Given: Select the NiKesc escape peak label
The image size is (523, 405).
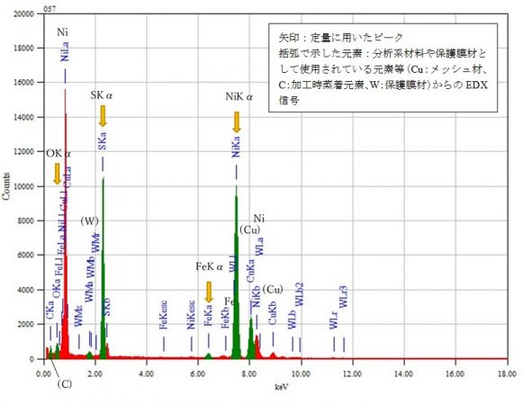Looking at the screenshot, I should click(191, 315).
